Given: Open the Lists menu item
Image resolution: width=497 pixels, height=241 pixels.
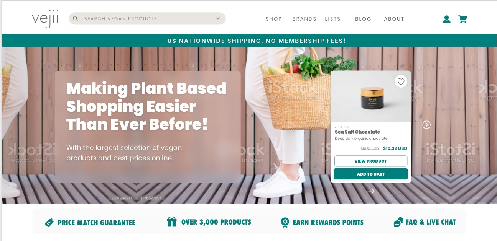Looking at the screenshot, I should (332, 19).
